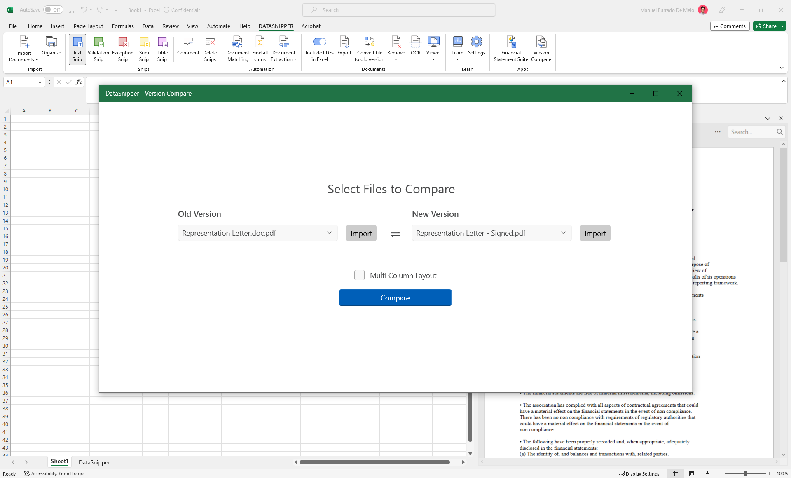791x478 pixels.
Task: Click the Compare button
Action: click(x=395, y=298)
